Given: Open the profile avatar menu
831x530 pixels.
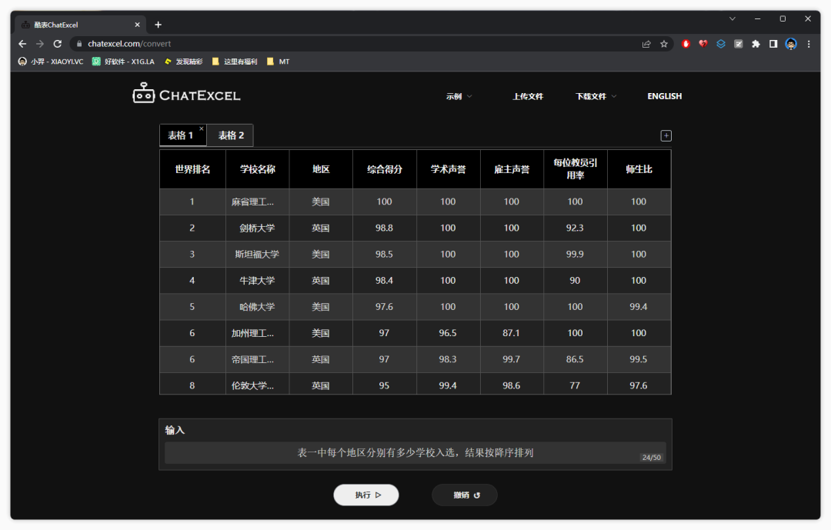Looking at the screenshot, I should tap(791, 44).
